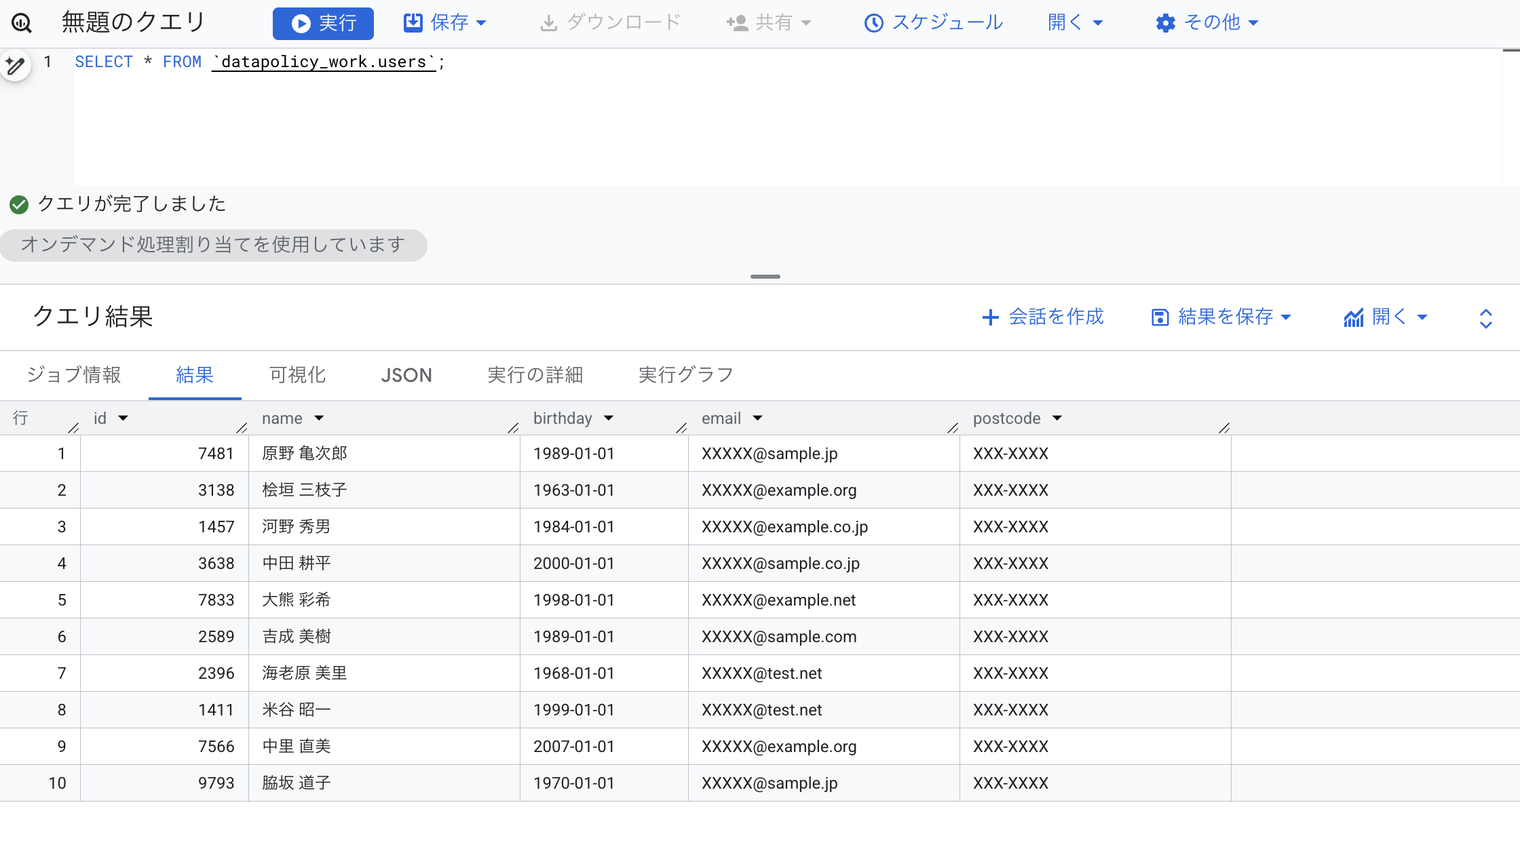The image size is (1520, 868).
Task: Open the email column dropdown
Action: coord(757,418)
